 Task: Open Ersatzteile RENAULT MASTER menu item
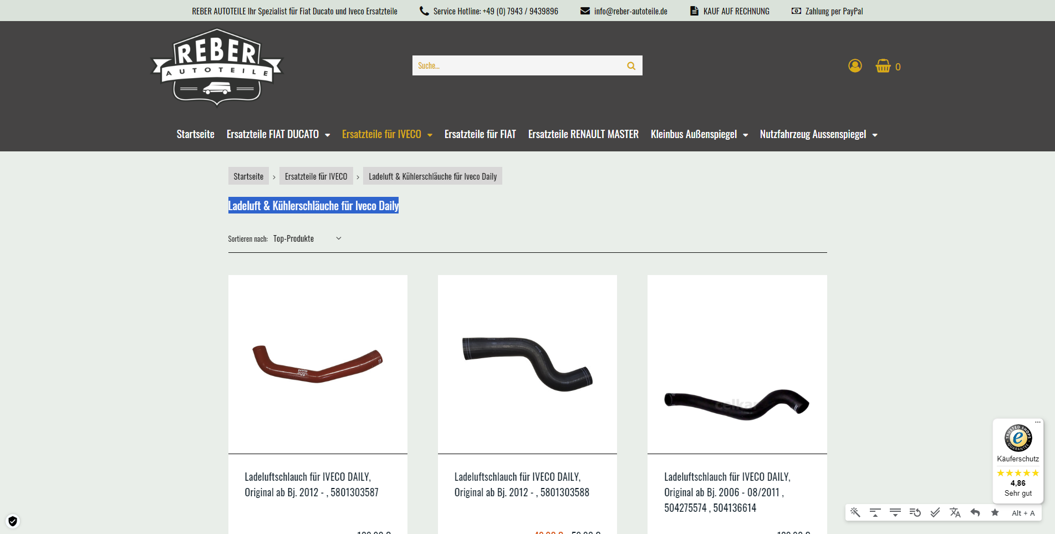click(583, 134)
